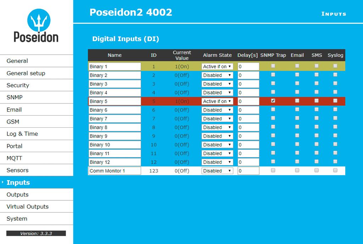Screen dimensions: 363x244
Task: Click the Version: 3.3.3 label
Action: [x=36, y=233]
